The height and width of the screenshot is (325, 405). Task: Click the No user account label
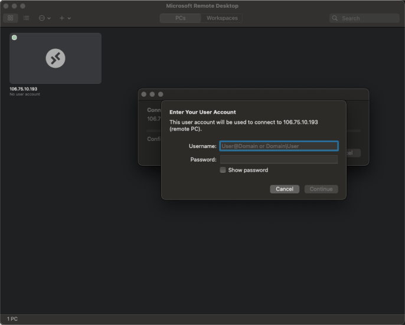(x=25, y=94)
